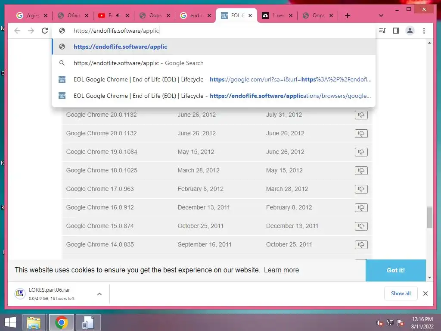Thumbs-down the Google Chrome 16.0.912 row
Viewport: 441px width, 331px height.
point(361,208)
